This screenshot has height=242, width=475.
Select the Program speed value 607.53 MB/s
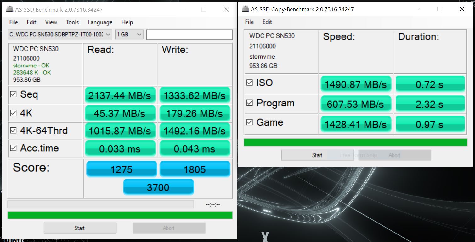tap(356, 104)
